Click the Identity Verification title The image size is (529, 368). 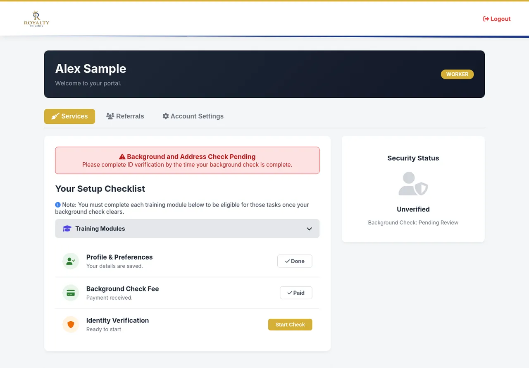tap(117, 320)
